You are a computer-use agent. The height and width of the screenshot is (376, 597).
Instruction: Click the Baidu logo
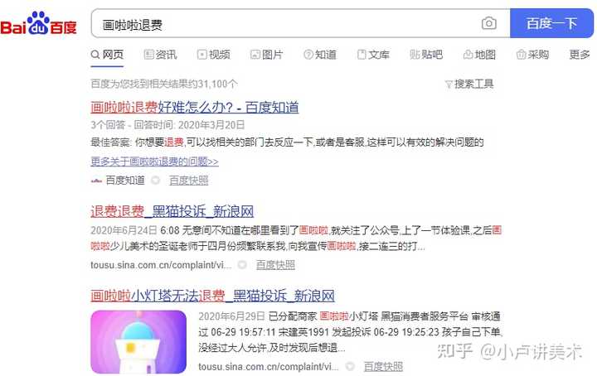38,23
